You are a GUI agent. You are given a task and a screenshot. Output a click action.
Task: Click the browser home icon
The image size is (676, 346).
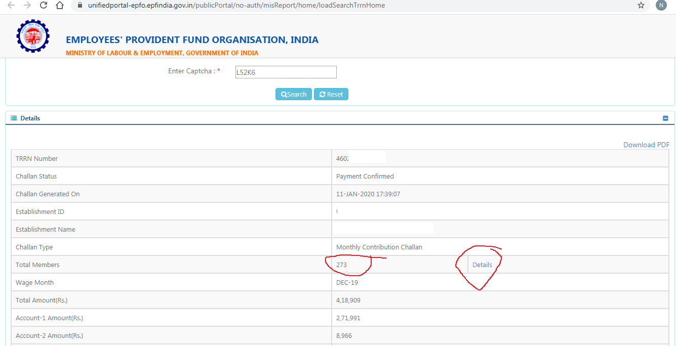(x=59, y=6)
